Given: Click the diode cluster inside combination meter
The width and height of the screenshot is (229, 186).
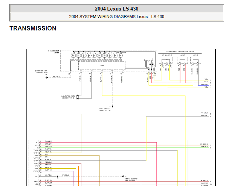Looking at the screenshot, I should 151,66.
